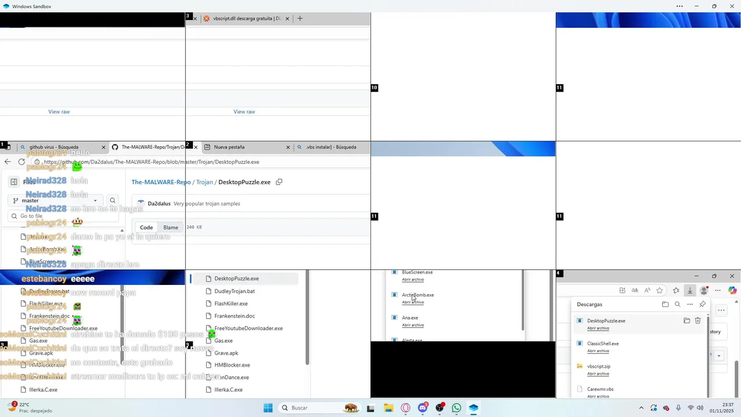Viewport: 741px width, 417px height.
Task: Open WhatsApp from the taskbar
Action: [457, 408]
